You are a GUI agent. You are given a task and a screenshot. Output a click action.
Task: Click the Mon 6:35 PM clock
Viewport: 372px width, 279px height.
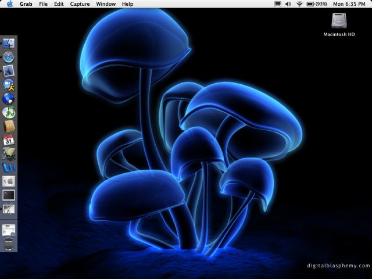point(349,4)
